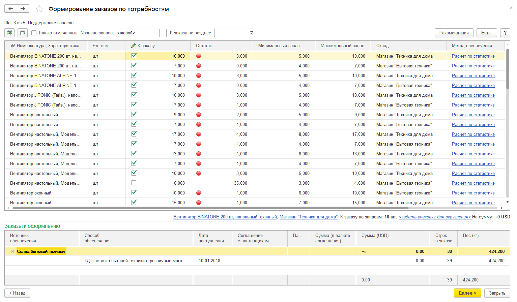Click hierarchy icon in Номенклатура column header
This screenshot has width=517, height=302.
pyautogui.click(x=13, y=46)
